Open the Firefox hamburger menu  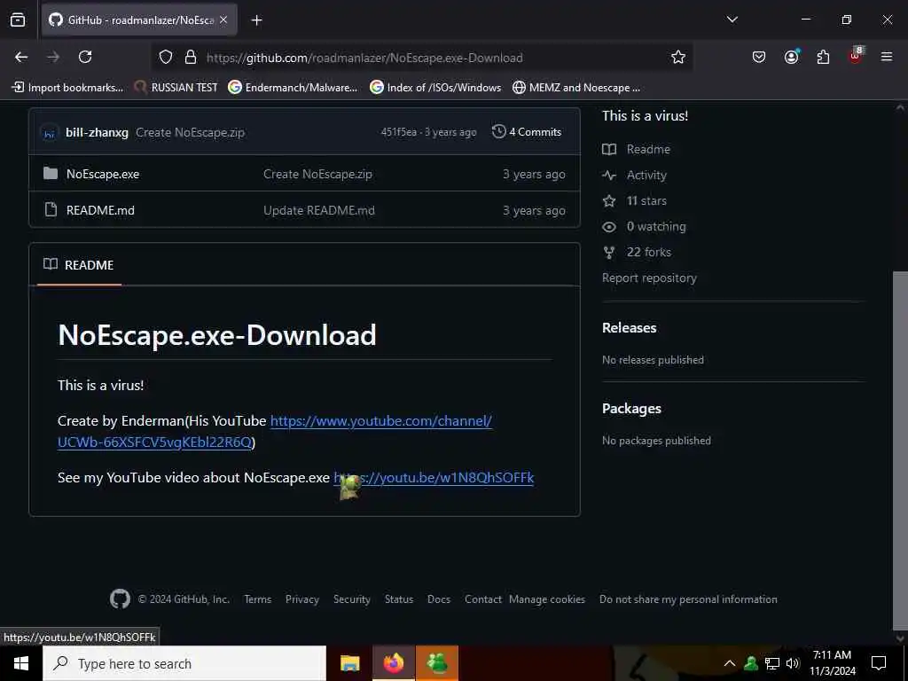pyautogui.click(x=887, y=57)
